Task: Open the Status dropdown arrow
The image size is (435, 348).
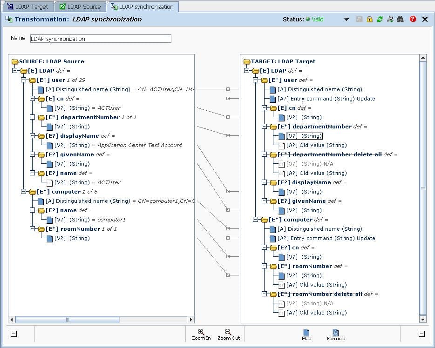Action: coord(346,20)
